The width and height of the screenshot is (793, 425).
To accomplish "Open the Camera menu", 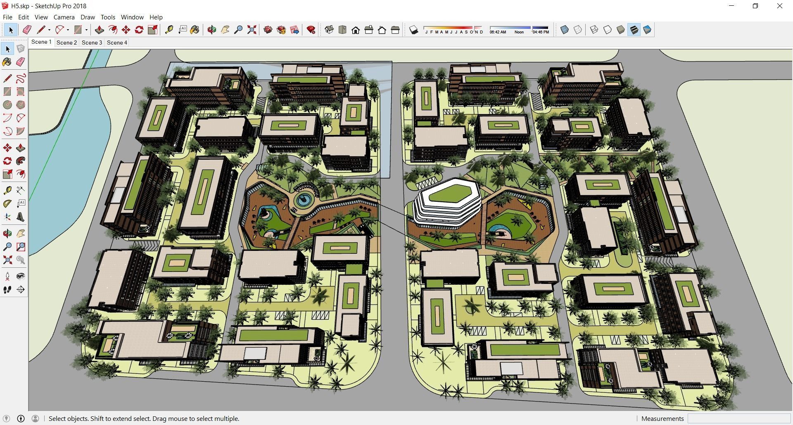I will click(x=64, y=17).
